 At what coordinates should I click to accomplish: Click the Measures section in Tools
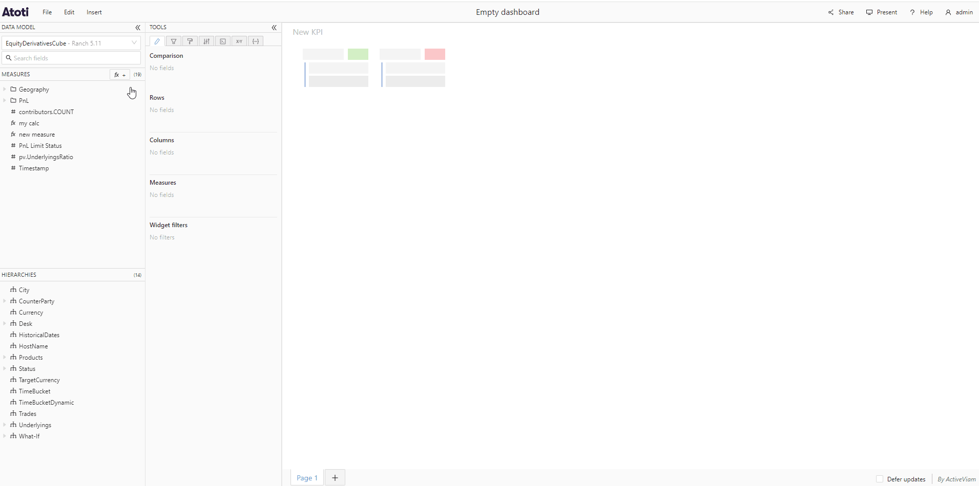pyautogui.click(x=163, y=183)
